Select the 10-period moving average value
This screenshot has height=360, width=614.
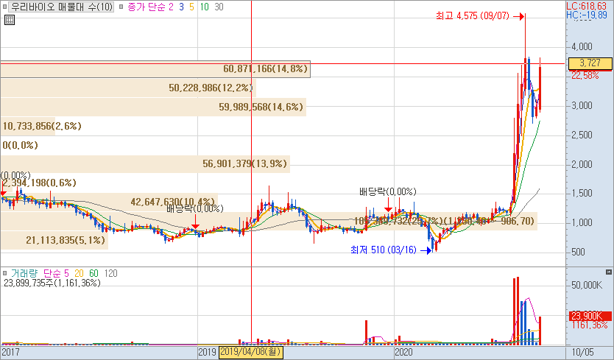click(205, 7)
